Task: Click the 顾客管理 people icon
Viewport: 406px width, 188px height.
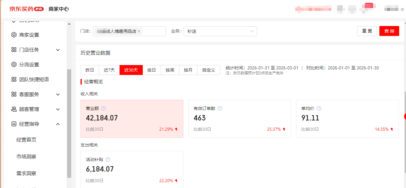Action: [x=14, y=109]
